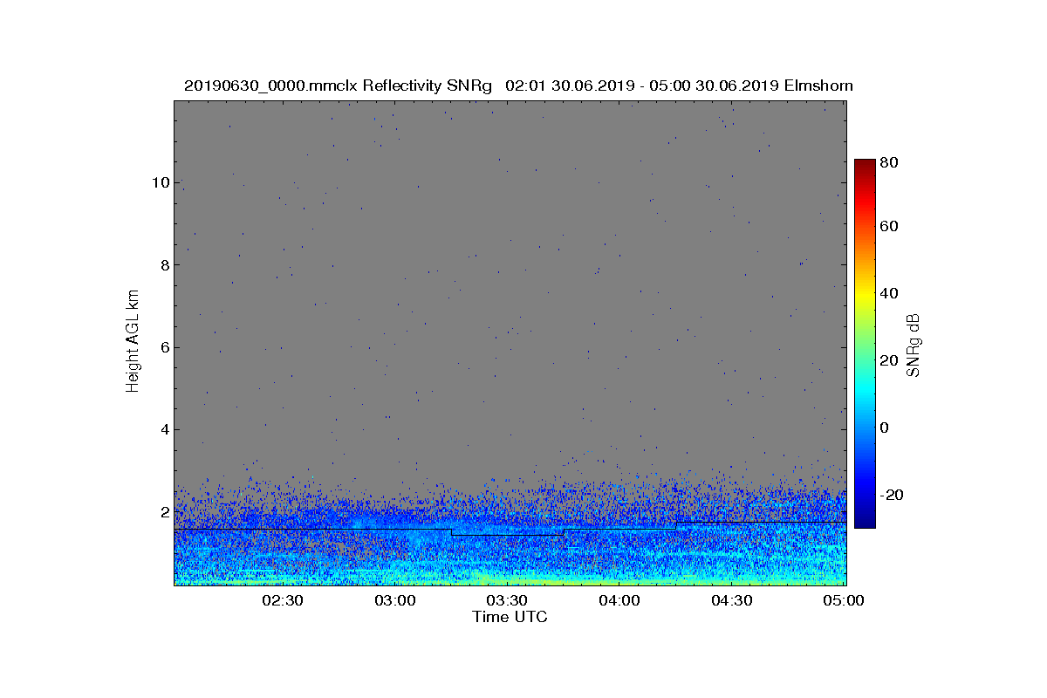The width and height of the screenshot is (1047, 698).
Task: Click the colorbar value 0
Action: pos(886,428)
